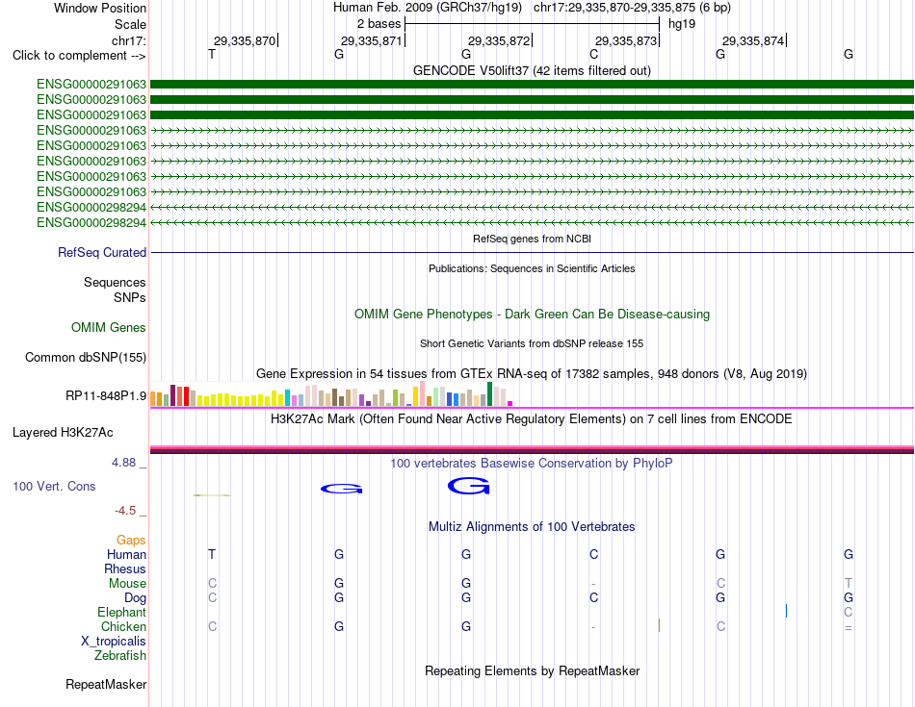This screenshot has width=915, height=707.
Task: Click the Layered H3K27Ac signal band
Action: pos(532,449)
